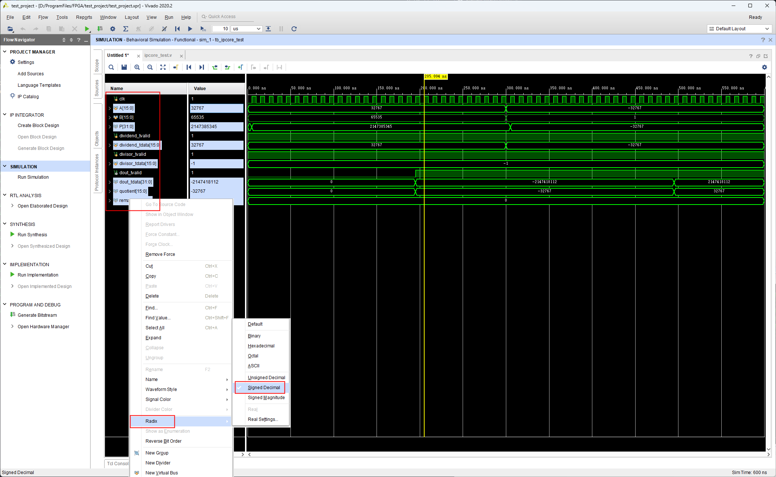Click Generate Bitstream in Flow Navigator
Viewport: 776px width, 477px height.
click(37, 315)
